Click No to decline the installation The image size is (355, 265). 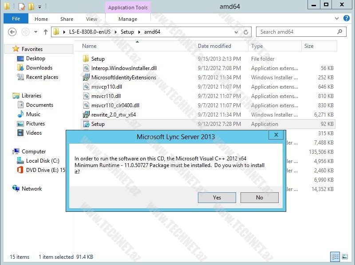pyautogui.click(x=260, y=197)
